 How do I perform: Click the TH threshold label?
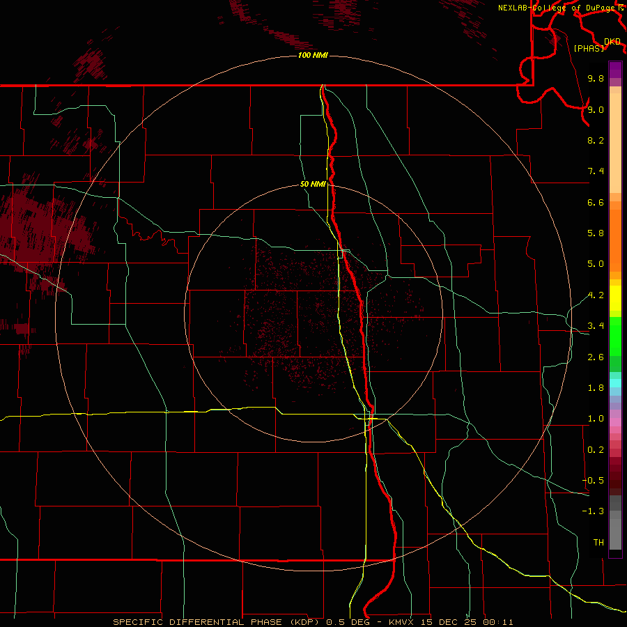pos(598,543)
